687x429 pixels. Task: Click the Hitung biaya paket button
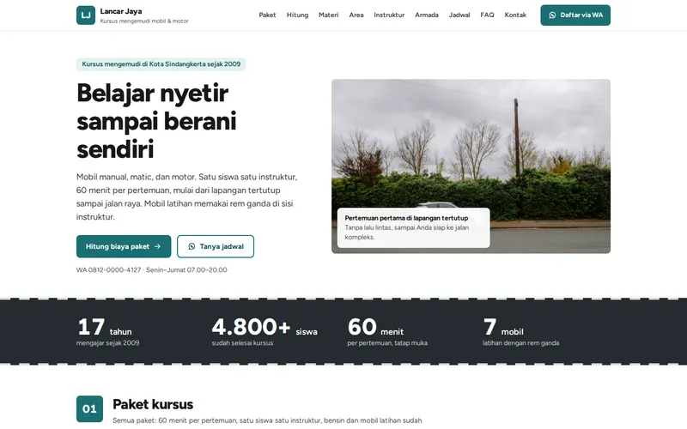(x=124, y=246)
